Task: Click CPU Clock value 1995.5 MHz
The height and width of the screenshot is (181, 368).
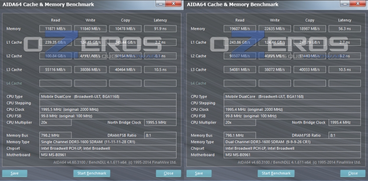Action: tap(108, 109)
